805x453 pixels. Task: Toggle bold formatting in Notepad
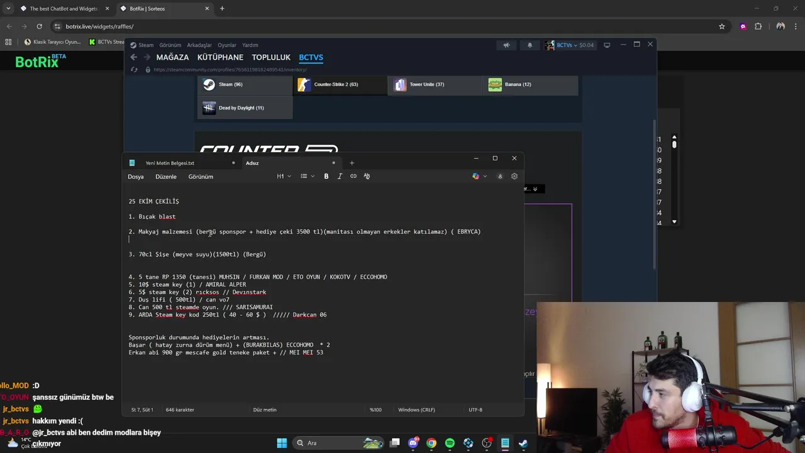click(x=326, y=176)
